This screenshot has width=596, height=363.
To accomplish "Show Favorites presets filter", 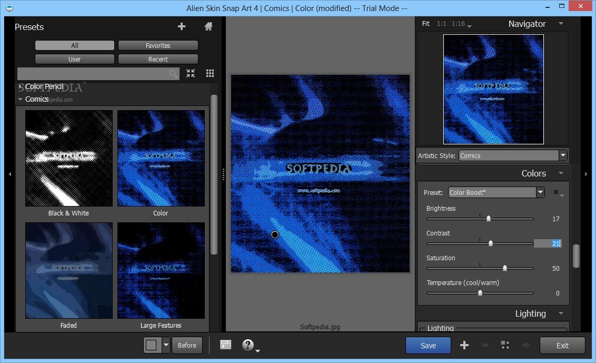I will (158, 45).
